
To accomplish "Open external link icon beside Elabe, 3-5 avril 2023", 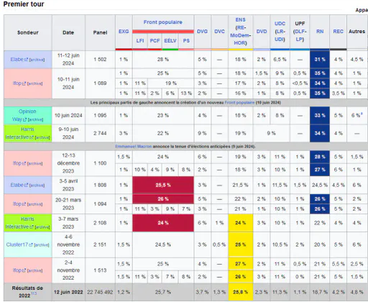I will point(27,186).
